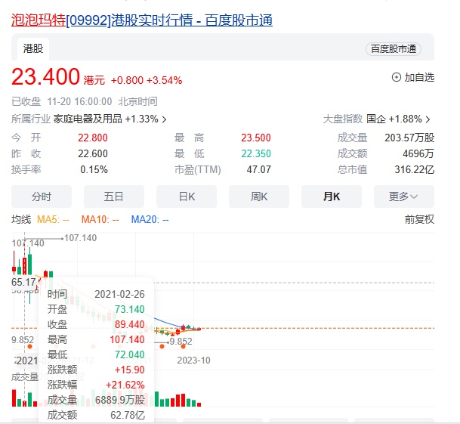This screenshot has width=460, height=424.
Task: Click the current price 23.400
Action: (x=45, y=77)
